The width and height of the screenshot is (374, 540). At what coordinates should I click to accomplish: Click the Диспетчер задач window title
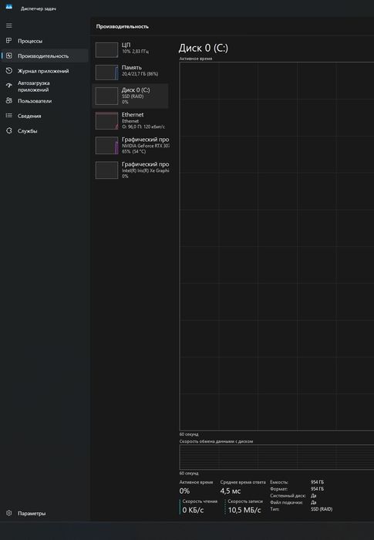(39, 8)
